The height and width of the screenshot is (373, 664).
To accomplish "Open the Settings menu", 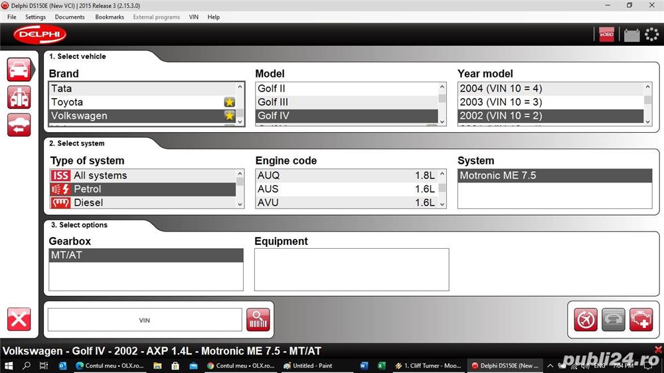I will (35, 17).
